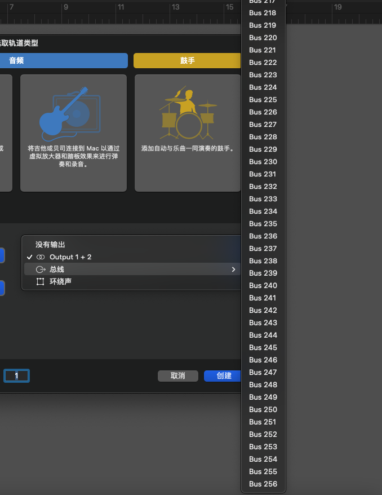Click the stereo circles icon beside Output 1 + 2
The width and height of the screenshot is (382, 495).
point(40,257)
